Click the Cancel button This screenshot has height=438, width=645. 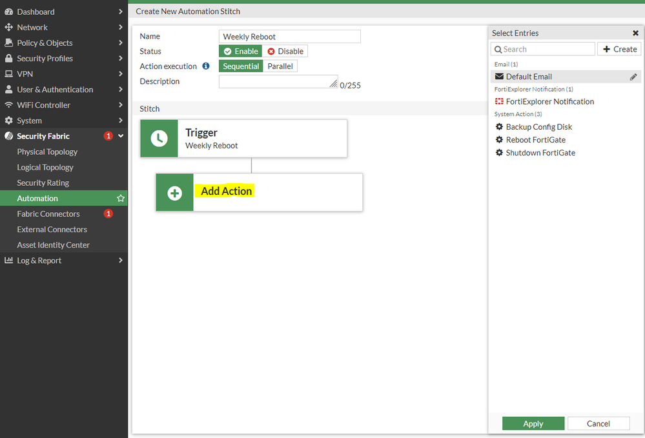[x=599, y=424]
